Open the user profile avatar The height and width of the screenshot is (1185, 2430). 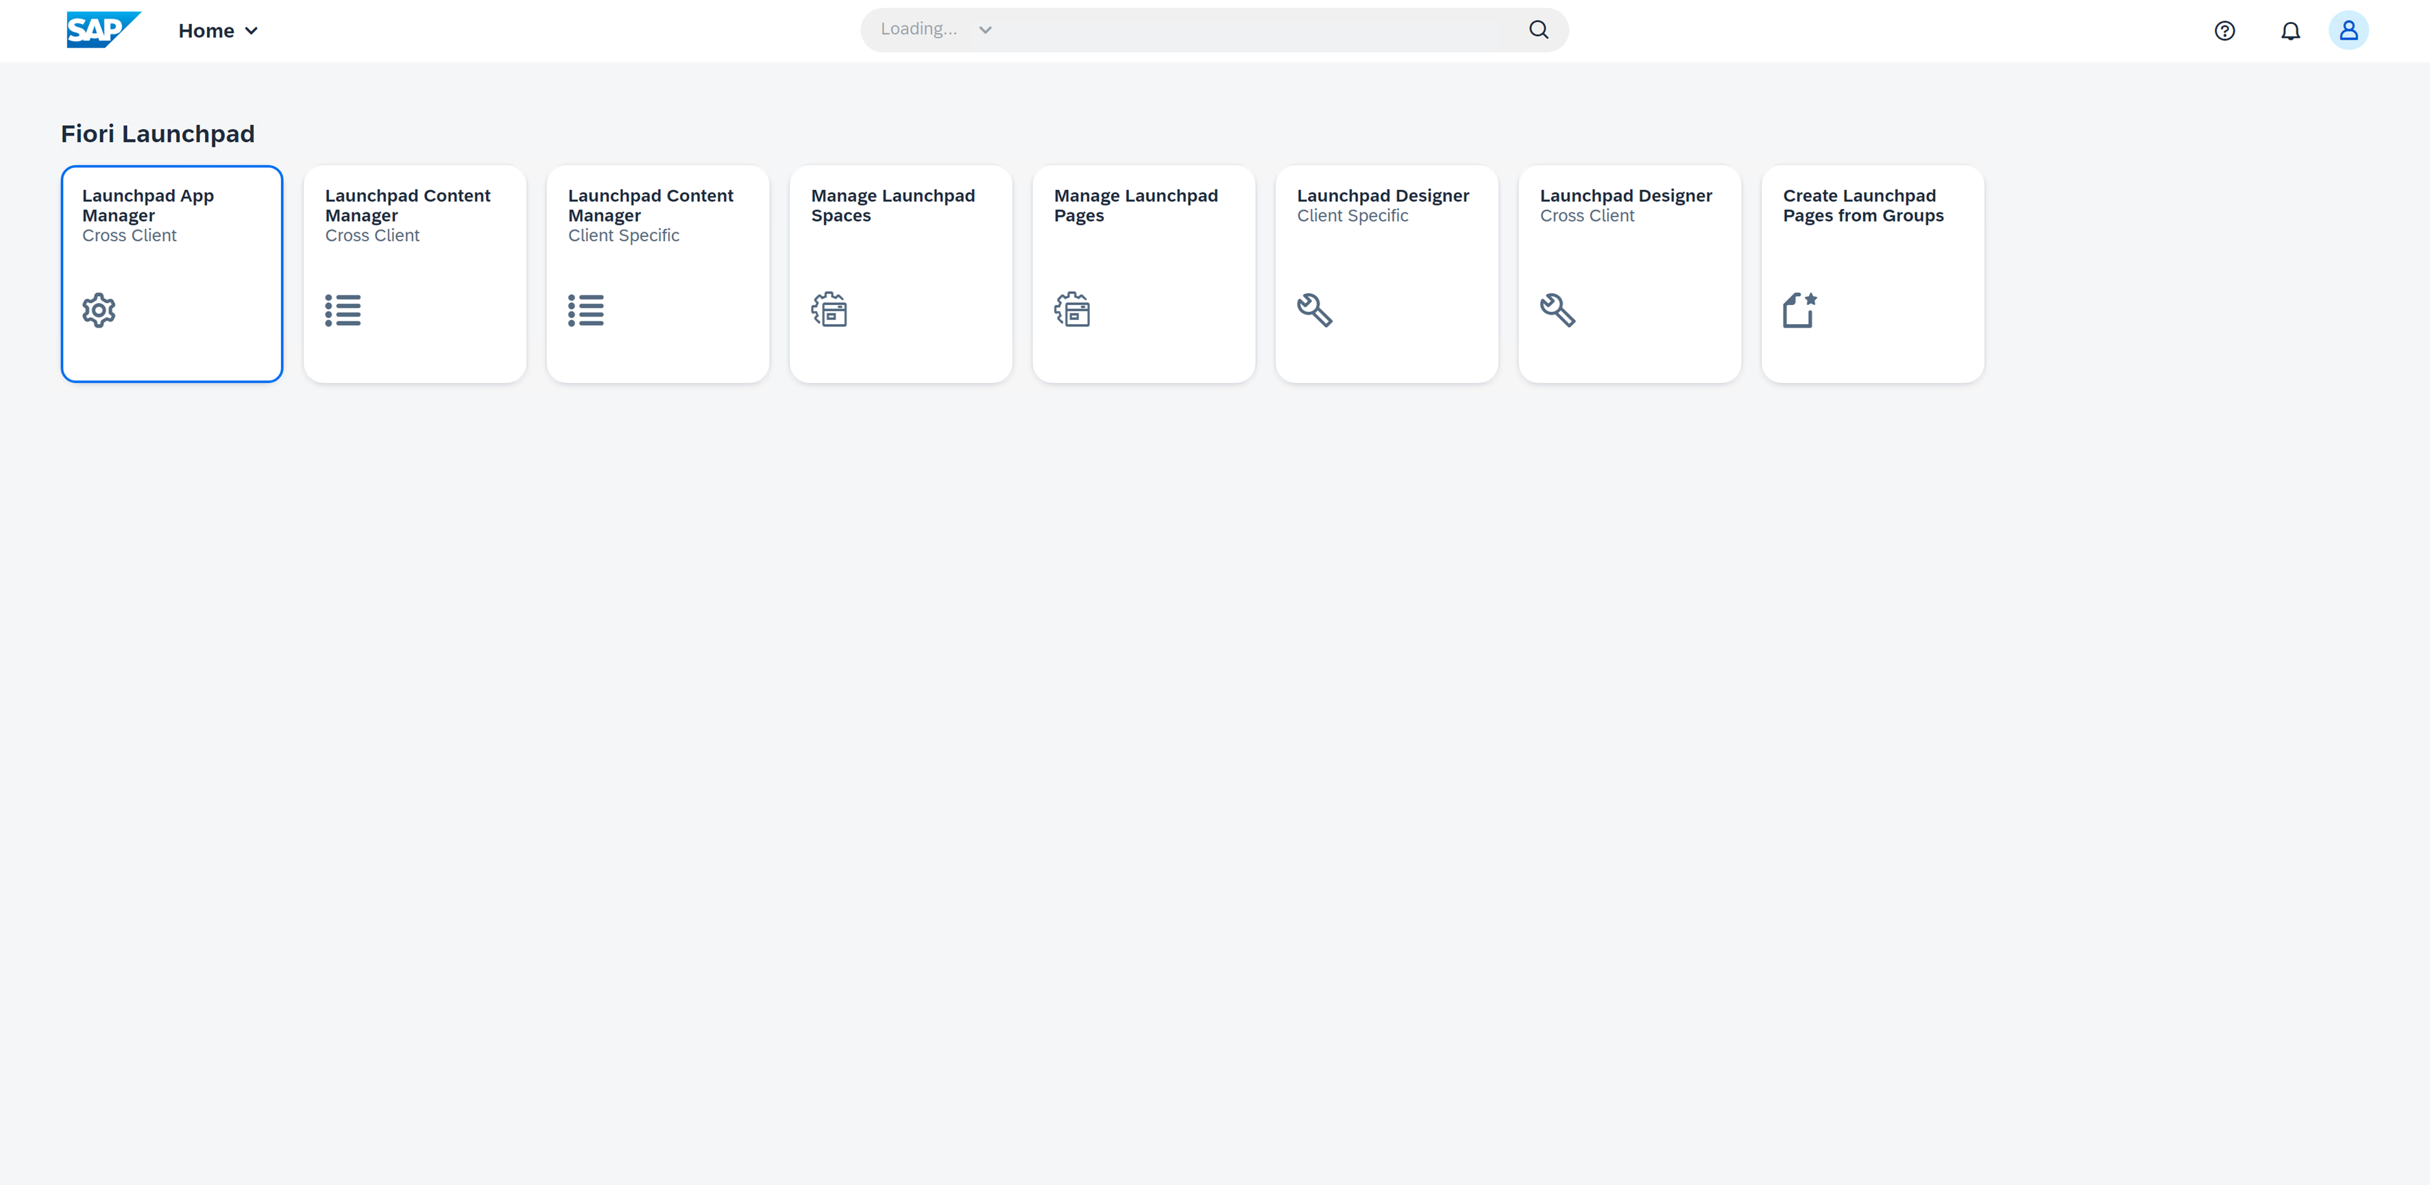pyautogui.click(x=2347, y=31)
